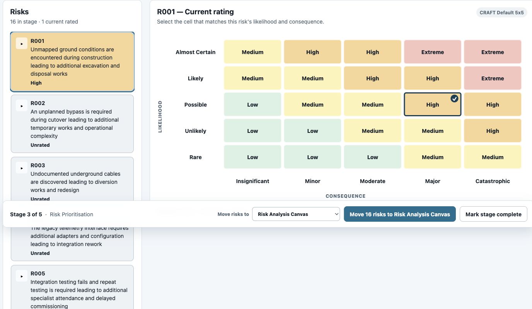
Task: Select the R002 unplanned bypass risk description
Action: [x=75, y=124]
